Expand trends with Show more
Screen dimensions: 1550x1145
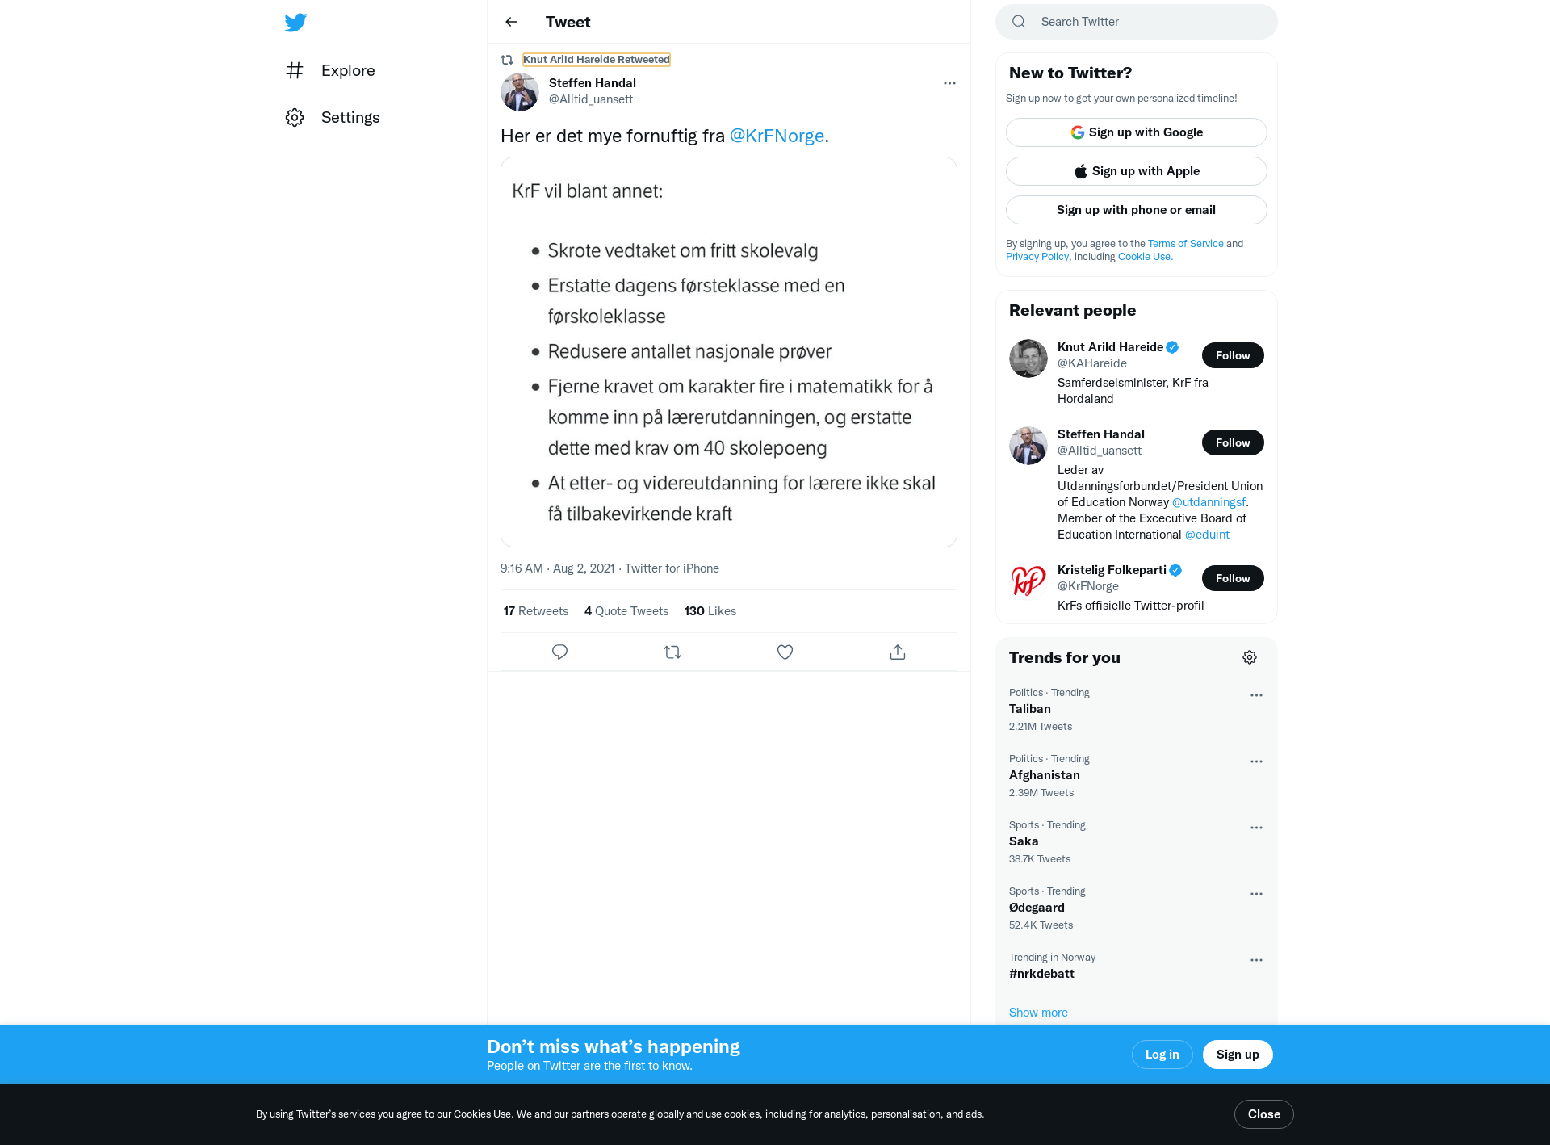(1038, 1013)
